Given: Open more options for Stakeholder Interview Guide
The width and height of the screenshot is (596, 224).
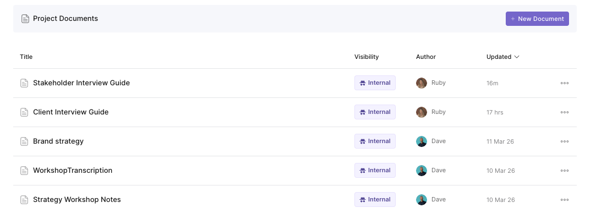Looking at the screenshot, I should pos(564,83).
